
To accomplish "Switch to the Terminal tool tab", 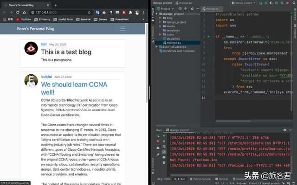I will click(x=222, y=179).
